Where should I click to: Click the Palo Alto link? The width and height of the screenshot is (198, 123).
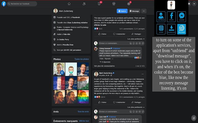click(67, 34)
